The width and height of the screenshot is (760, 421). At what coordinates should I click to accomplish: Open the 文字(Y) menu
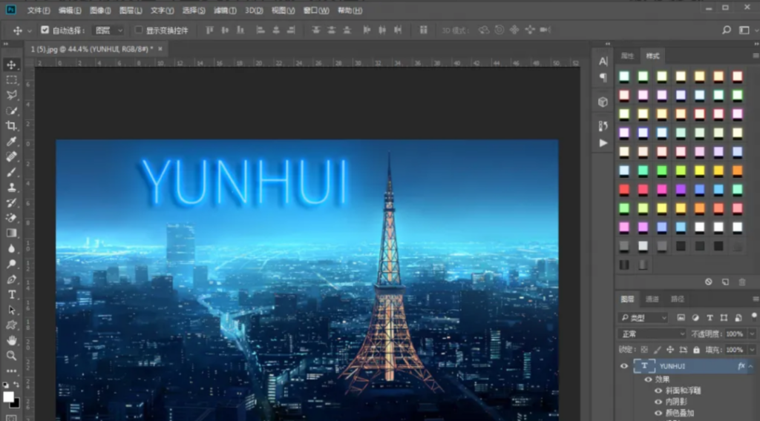162,10
